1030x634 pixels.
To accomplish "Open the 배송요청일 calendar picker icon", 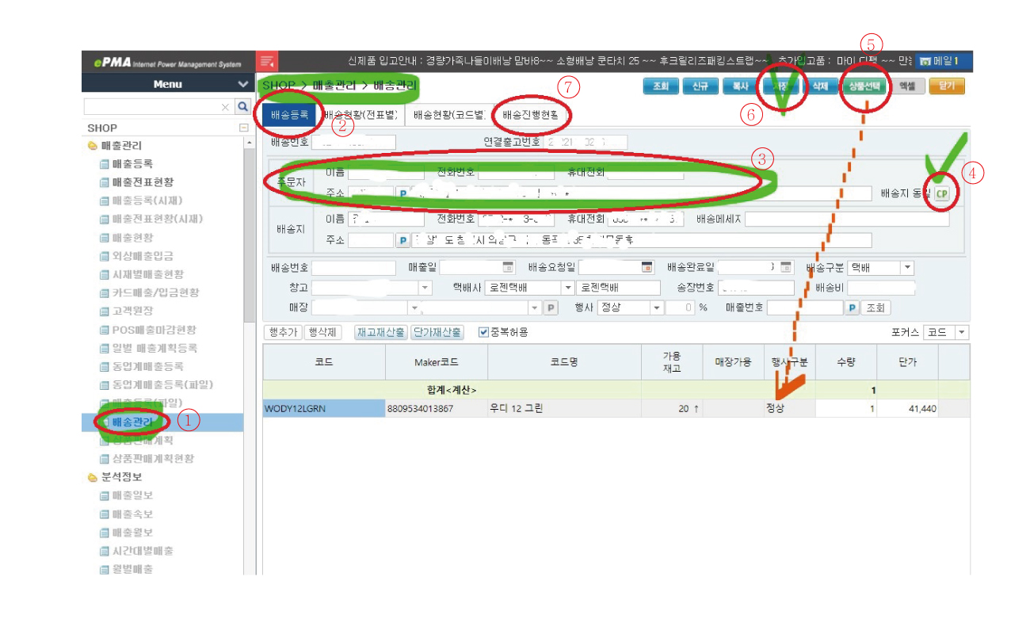I will pyautogui.click(x=647, y=268).
